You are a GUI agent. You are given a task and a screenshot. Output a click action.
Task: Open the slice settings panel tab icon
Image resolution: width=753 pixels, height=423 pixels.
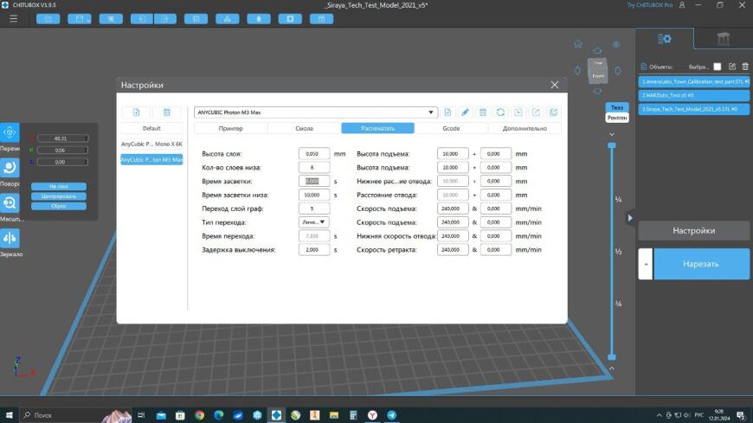pos(665,39)
